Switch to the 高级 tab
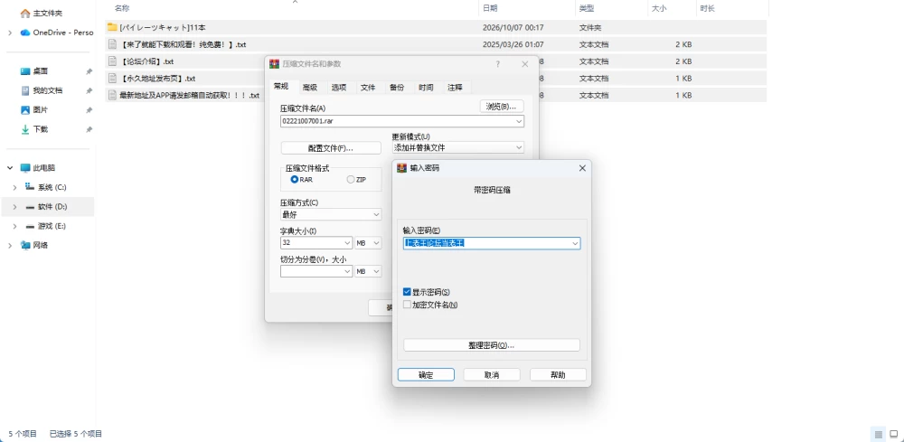904x442 pixels. (310, 88)
